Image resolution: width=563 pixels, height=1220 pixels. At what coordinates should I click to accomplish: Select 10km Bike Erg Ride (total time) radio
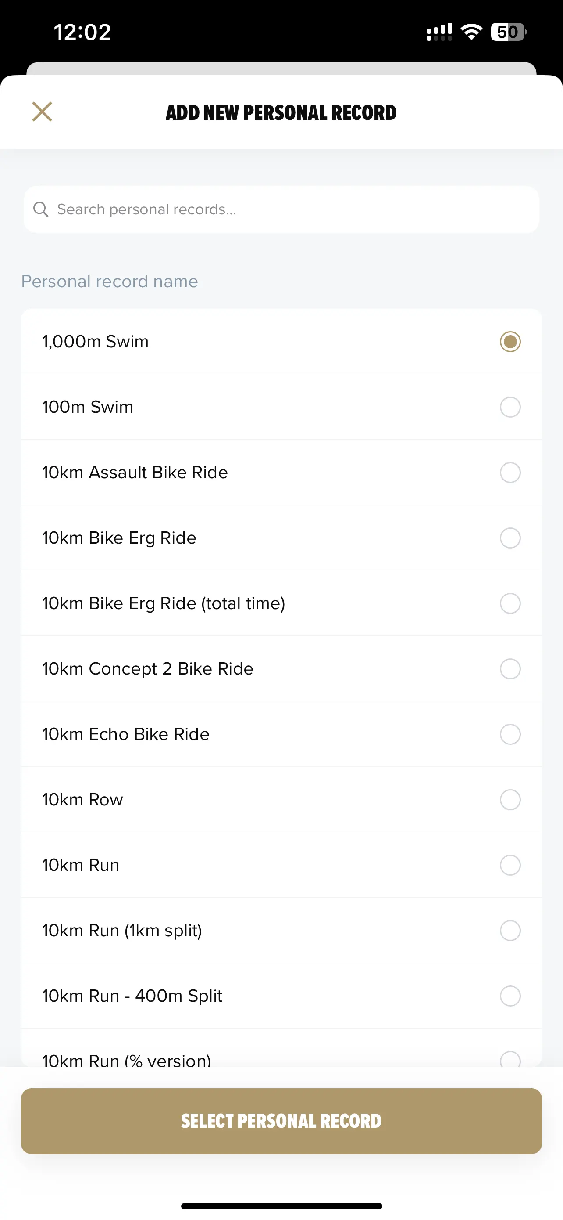510,603
